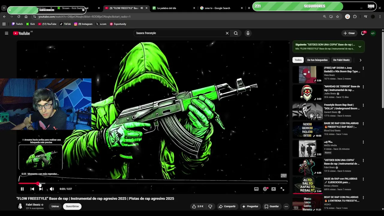Skip to next video in player
The width and height of the screenshot is (384, 216).
point(41,189)
